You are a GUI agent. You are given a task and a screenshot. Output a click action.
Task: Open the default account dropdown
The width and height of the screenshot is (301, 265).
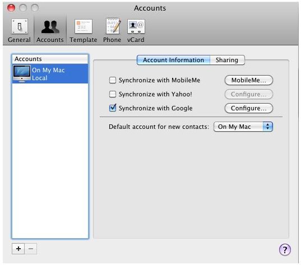pyautogui.click(x=243, y=127)
